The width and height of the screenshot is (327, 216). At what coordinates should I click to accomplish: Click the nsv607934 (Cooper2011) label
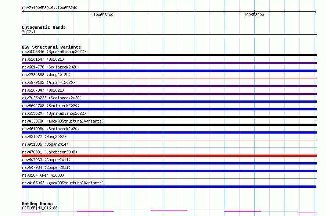tap(46, 167)
